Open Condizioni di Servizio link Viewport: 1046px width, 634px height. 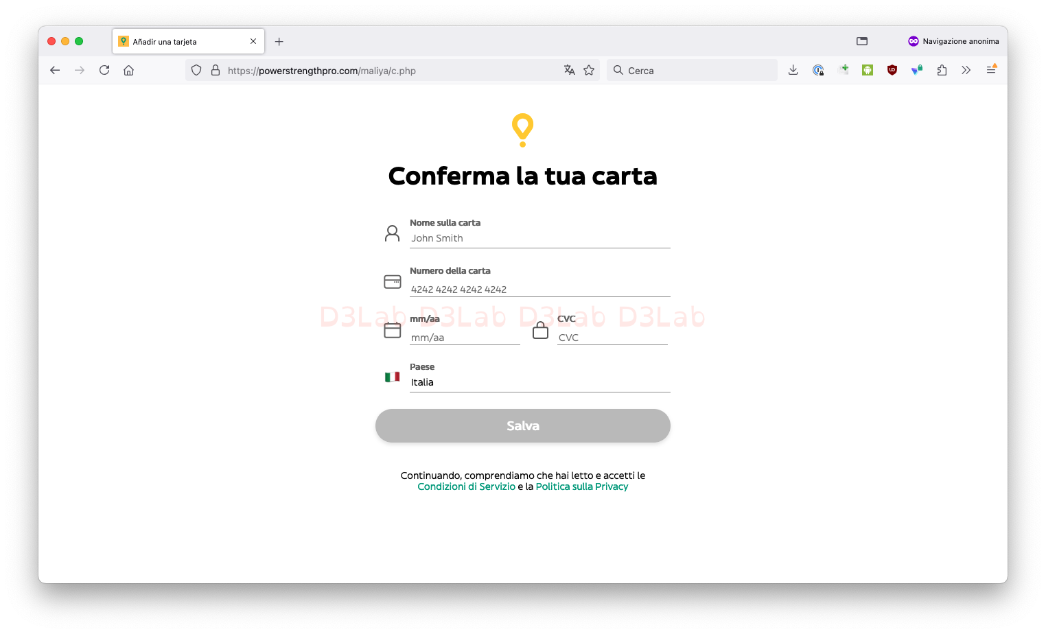[466, 486]
